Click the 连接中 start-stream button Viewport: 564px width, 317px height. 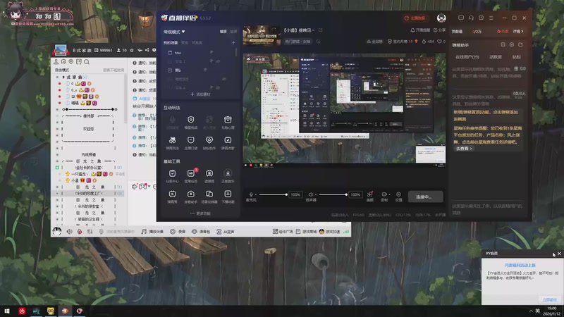tap(426, 197)
